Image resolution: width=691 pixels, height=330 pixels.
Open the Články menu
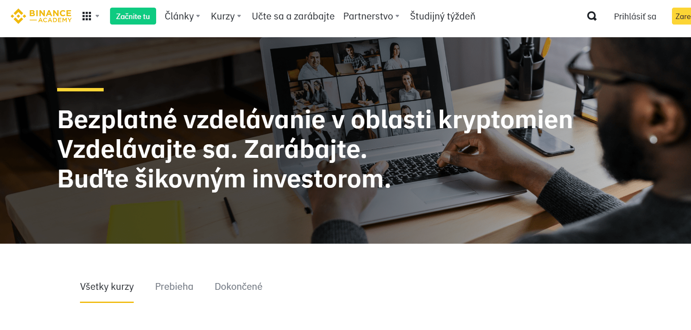pos(179,16)
